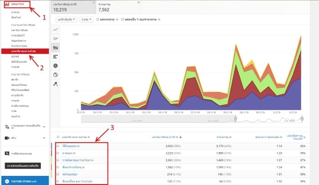The height and width of the screenshot is (185, 319).
Task: Expand the translate section chevron in sidebar
Action: (44, 127)
